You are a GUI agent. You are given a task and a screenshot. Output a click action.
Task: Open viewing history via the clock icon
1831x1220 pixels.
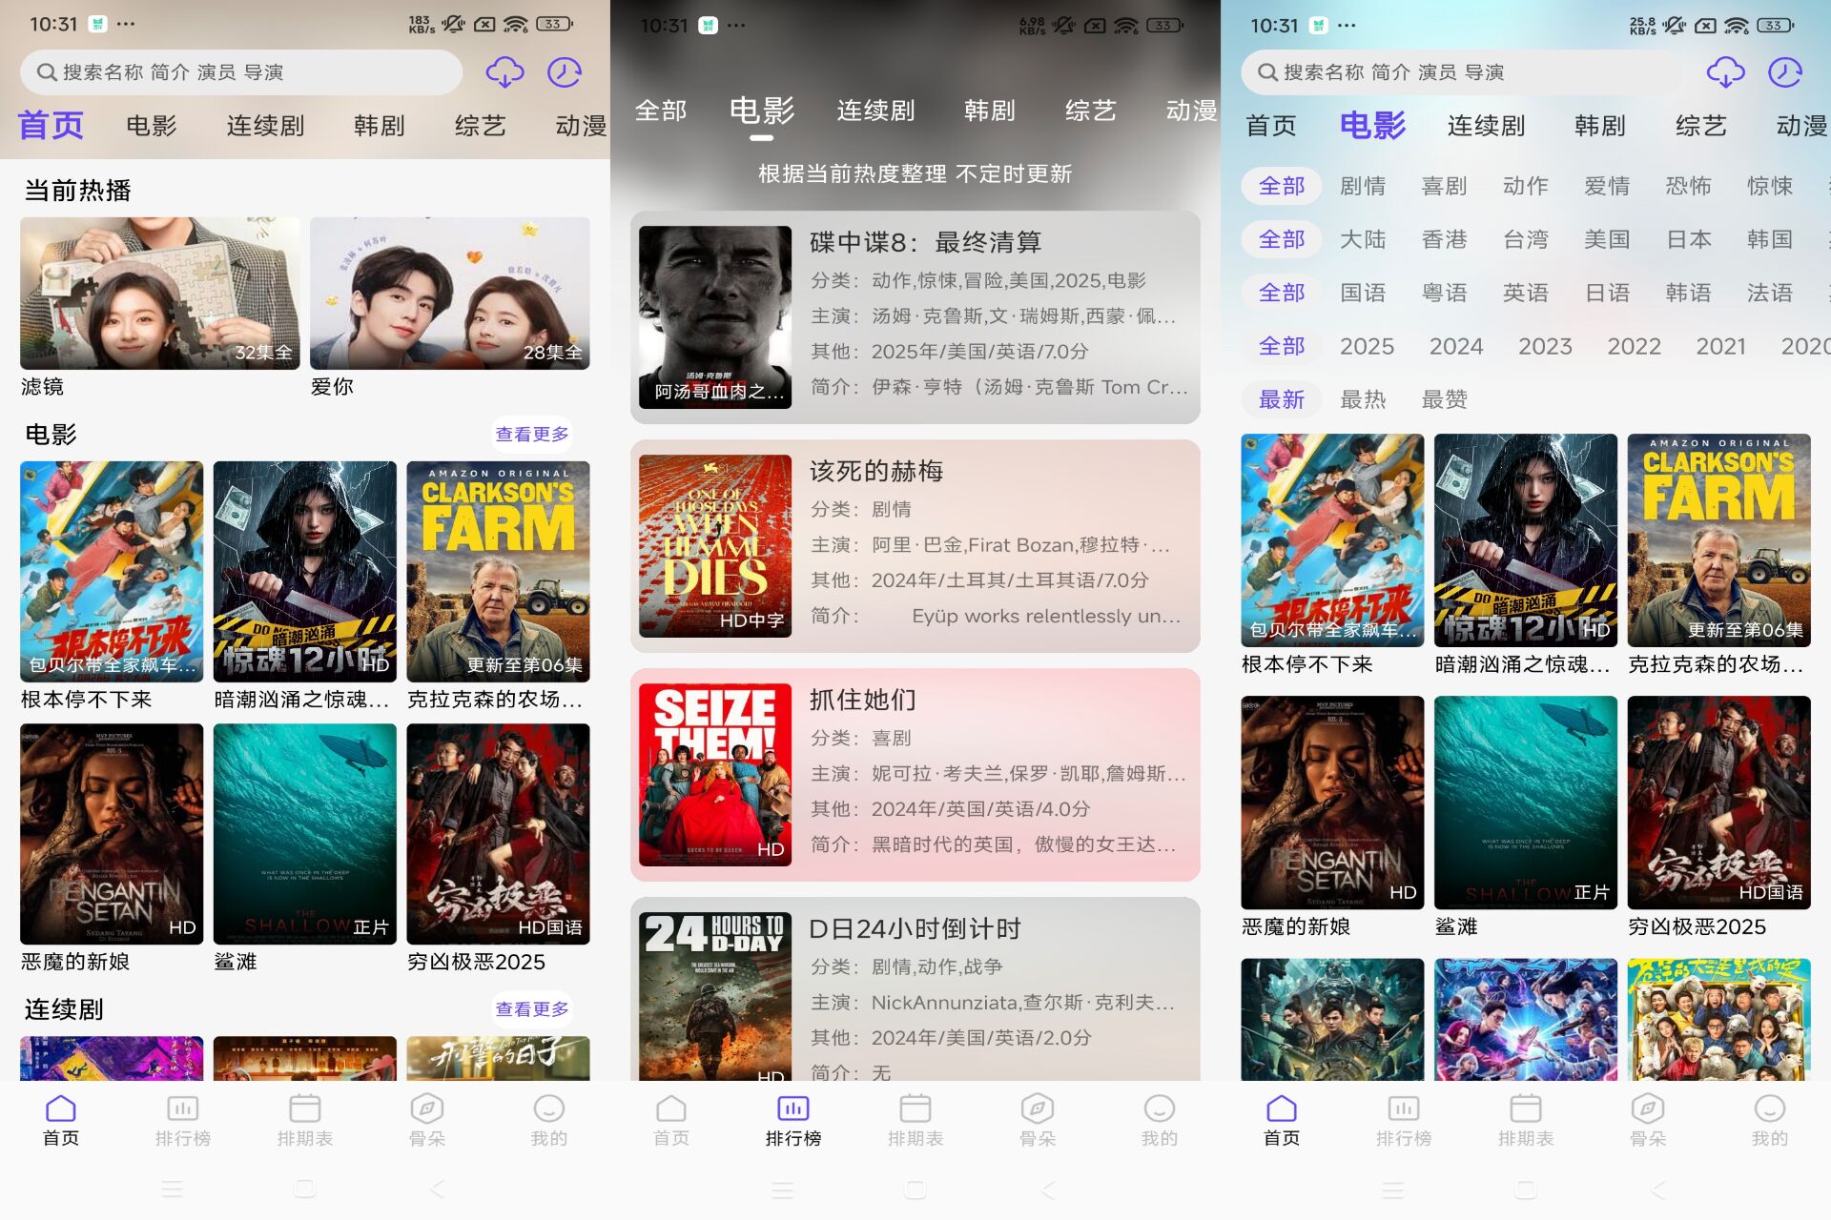[565, 71]
